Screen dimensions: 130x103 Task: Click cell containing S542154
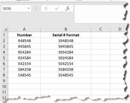pos(66,64)
